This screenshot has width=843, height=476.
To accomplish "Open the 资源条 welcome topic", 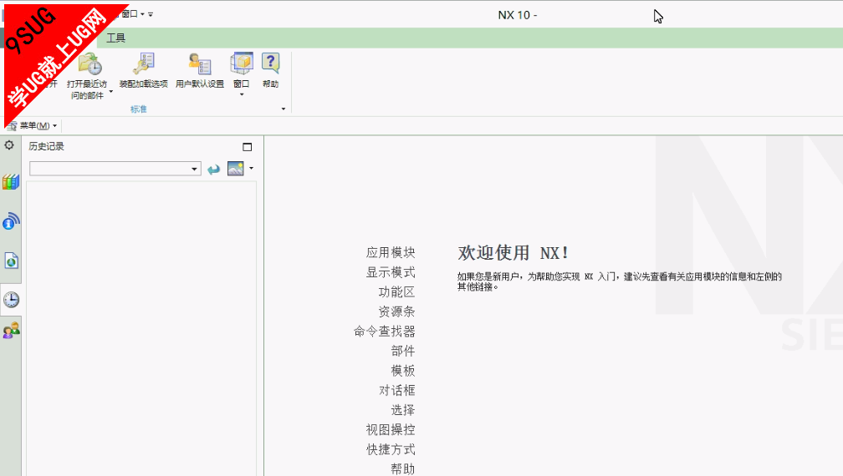I will click(x=396, y=311).
